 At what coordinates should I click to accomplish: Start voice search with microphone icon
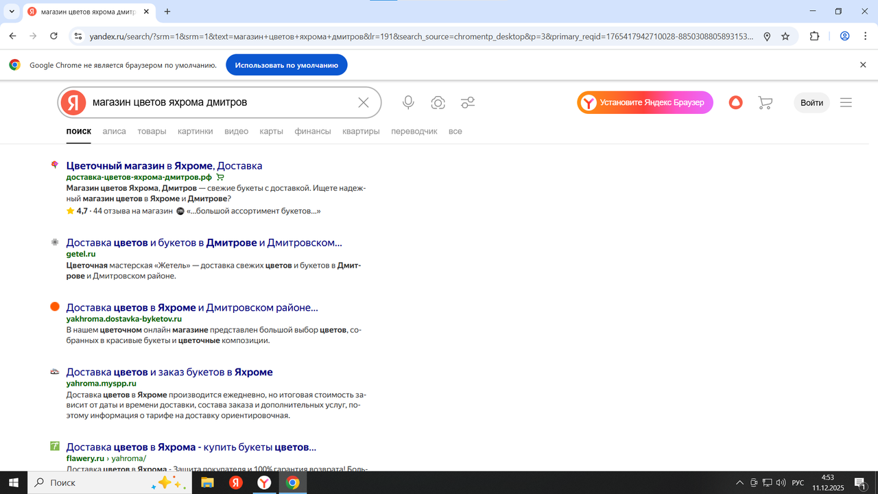tap(408, 103)
